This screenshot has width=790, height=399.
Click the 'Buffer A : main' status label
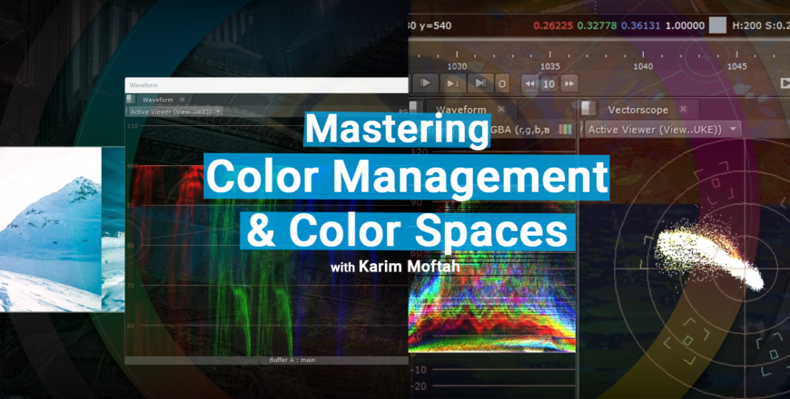coord(292,360)
